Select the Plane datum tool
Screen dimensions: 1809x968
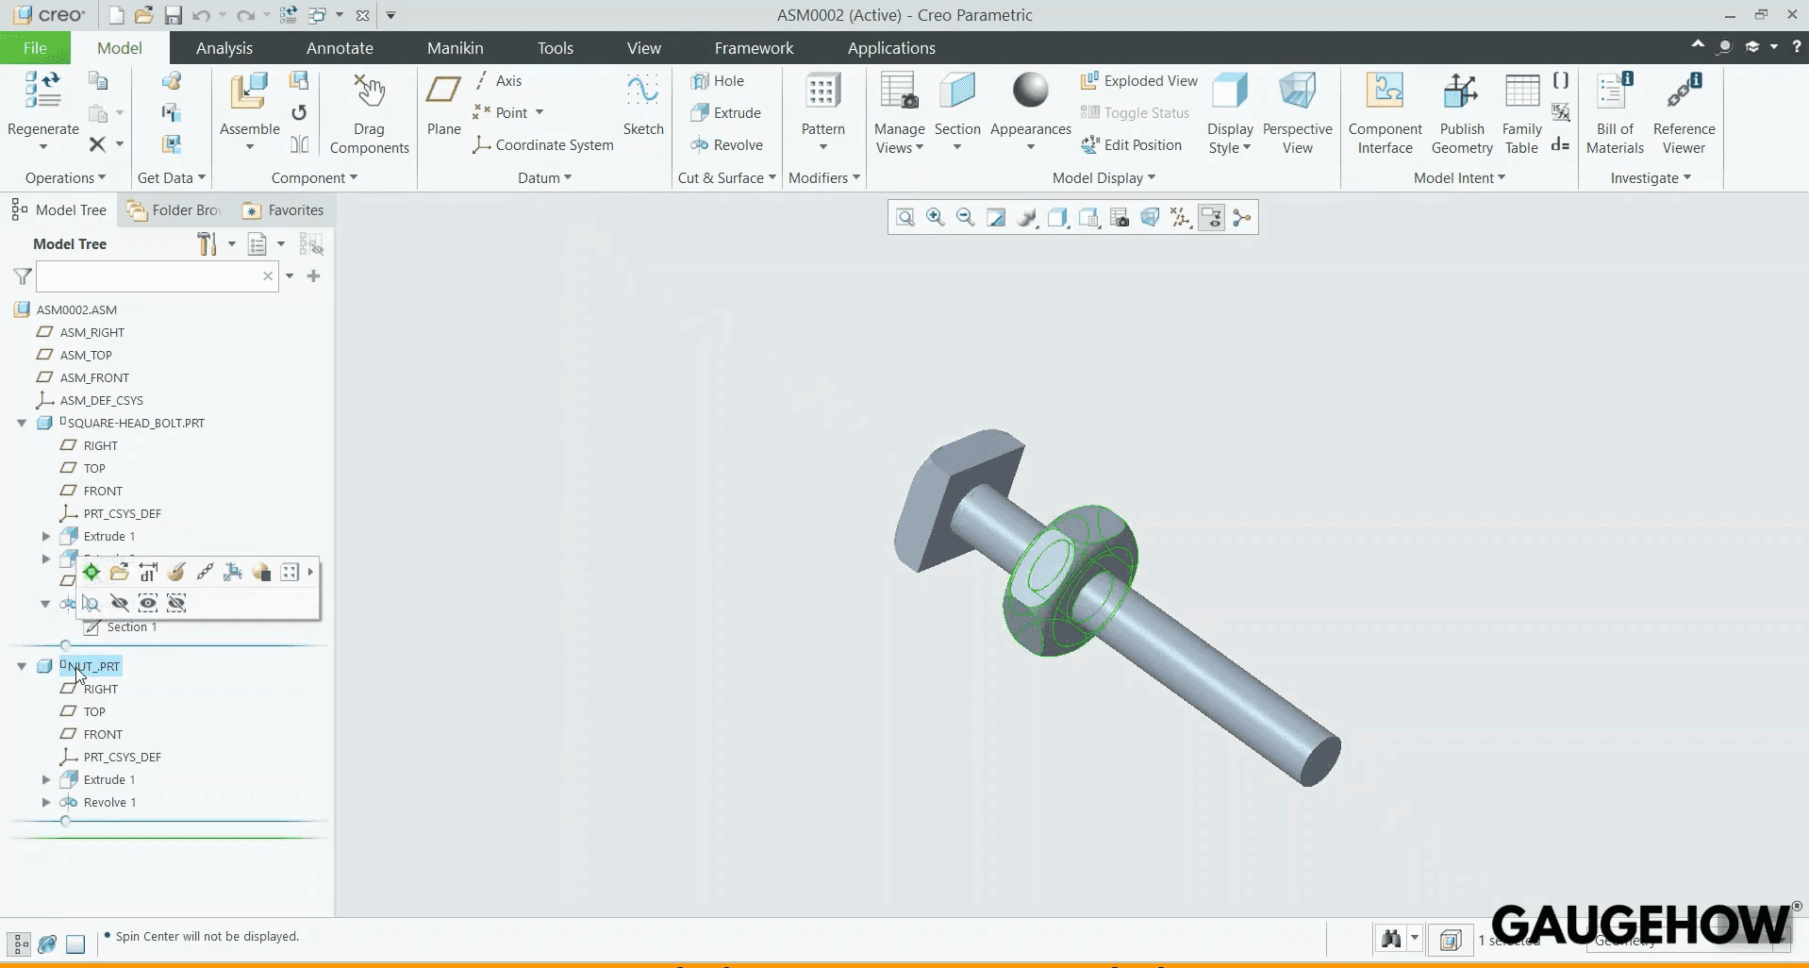442,104
